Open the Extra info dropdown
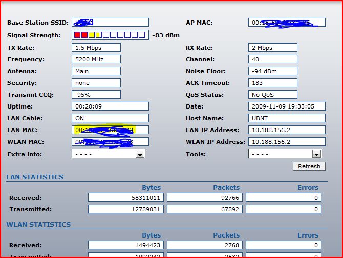The width and height of the screenshot is (343, 258). tap(109, 154)
